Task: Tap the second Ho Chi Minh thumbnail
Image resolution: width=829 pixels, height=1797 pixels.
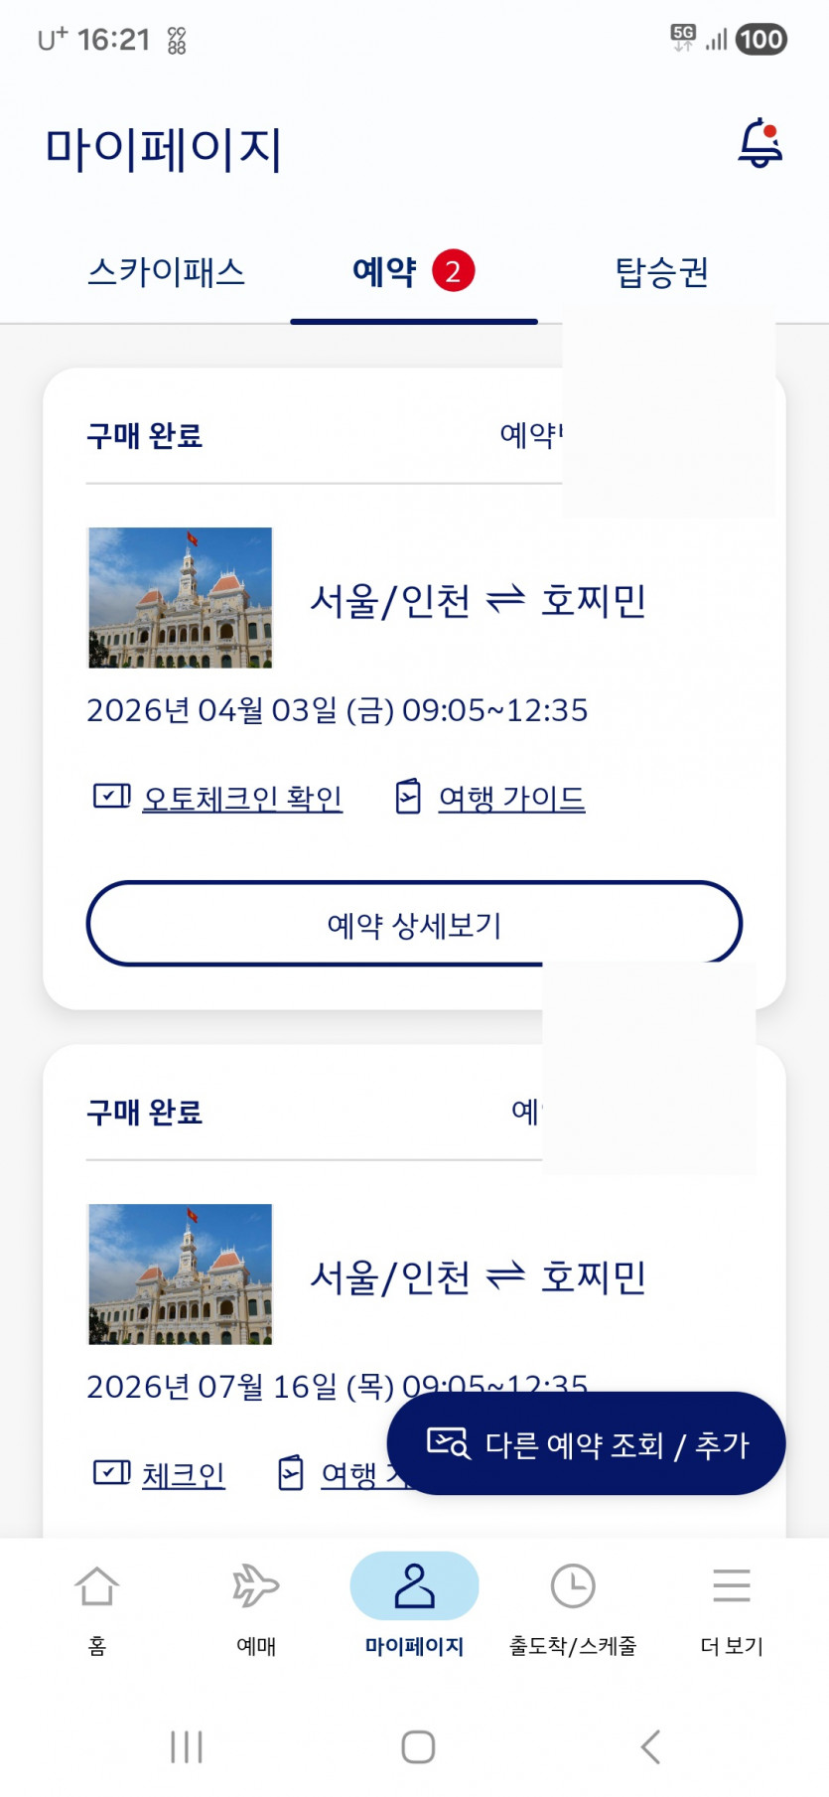Action: point(180,1274)
